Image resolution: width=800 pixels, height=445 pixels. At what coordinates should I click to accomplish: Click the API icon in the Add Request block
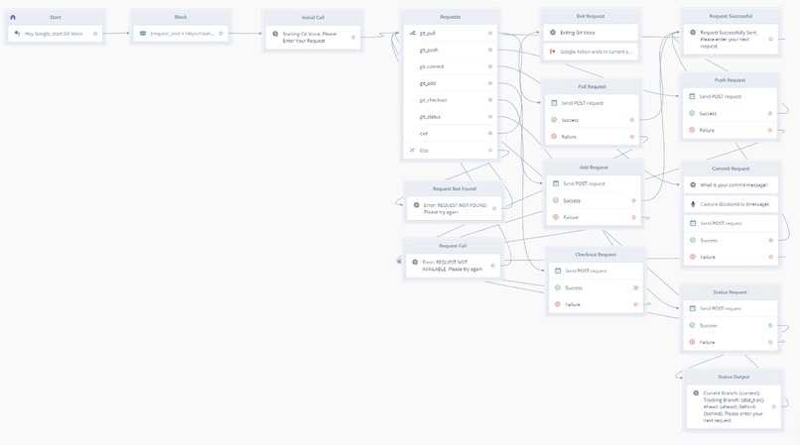click(556, 183)
